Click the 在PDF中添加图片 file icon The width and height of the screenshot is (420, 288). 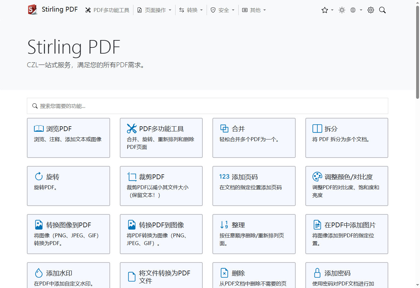[x=317, y=225]
